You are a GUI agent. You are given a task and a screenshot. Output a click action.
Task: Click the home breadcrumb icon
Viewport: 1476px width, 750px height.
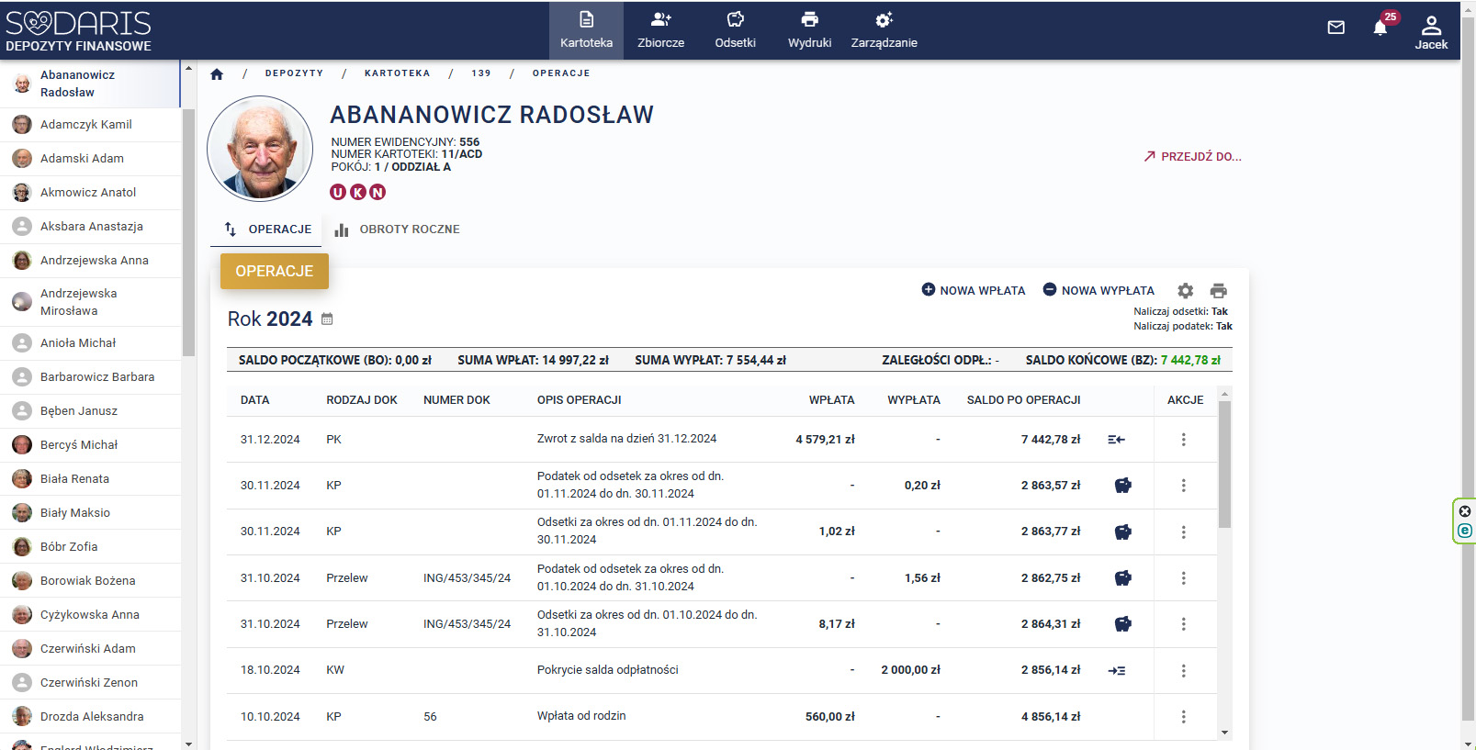pyautogui.click(x=217, y=74)
